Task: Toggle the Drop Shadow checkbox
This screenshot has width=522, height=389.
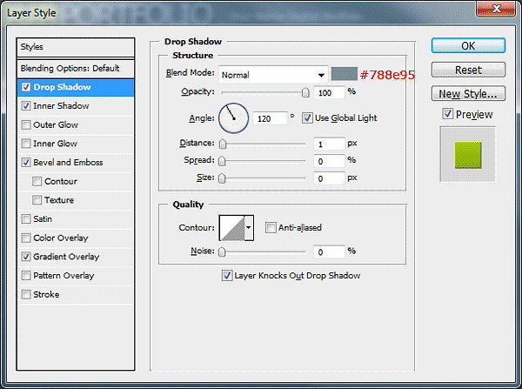Action: coord(26,87)
